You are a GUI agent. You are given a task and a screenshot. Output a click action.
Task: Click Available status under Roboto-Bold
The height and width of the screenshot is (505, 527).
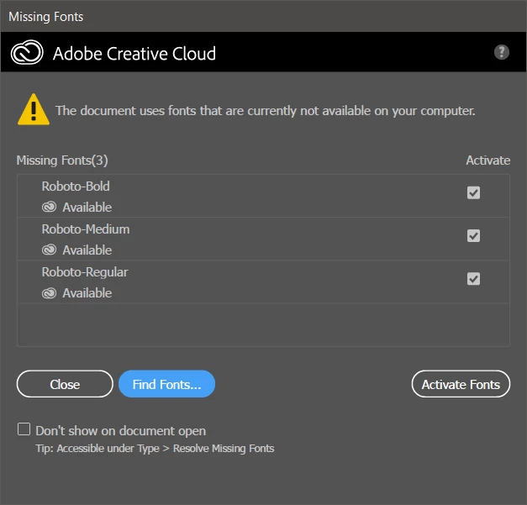[87, 208]
